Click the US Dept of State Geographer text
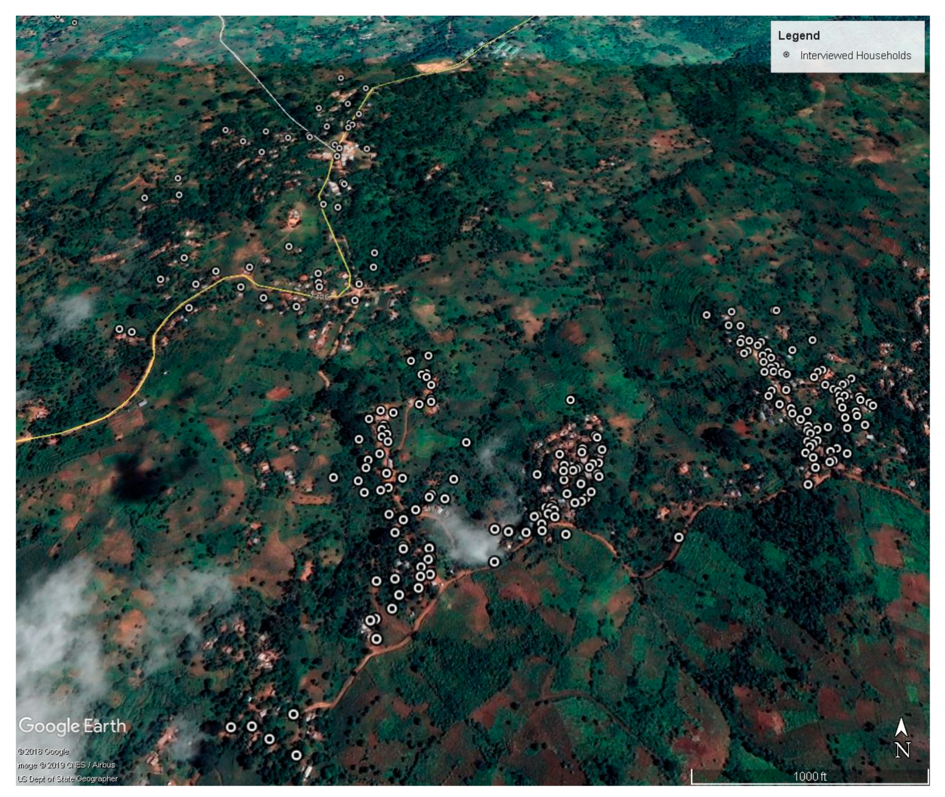The image size is (945, 797). [67, 779]
